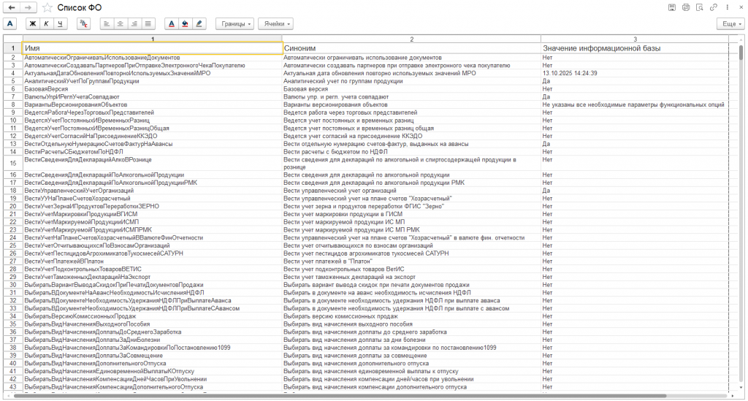
Task: Open the Еще menu
Action: 730,23
